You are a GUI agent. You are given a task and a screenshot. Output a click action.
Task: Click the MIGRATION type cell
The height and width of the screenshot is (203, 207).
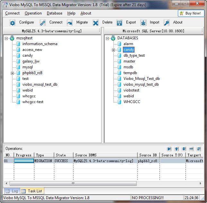tap(44, 161)
